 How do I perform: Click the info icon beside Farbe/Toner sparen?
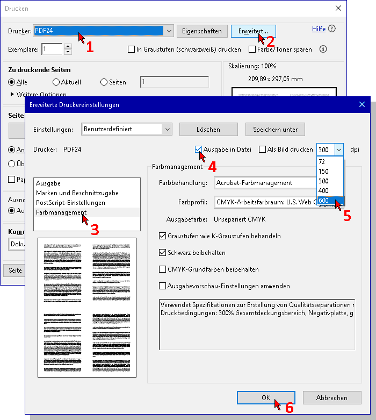tap(323, 49)
